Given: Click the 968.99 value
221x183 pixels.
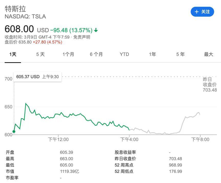Looking at the screenshot, I should pyautogui.click(x=175, y=165).
